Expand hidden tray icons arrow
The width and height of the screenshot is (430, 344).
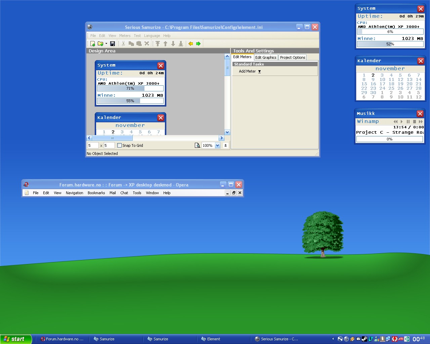tap(333, 339)
